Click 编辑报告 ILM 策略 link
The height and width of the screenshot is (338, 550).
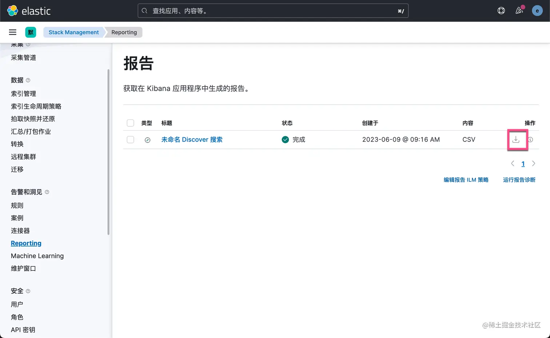coord(466,180)
